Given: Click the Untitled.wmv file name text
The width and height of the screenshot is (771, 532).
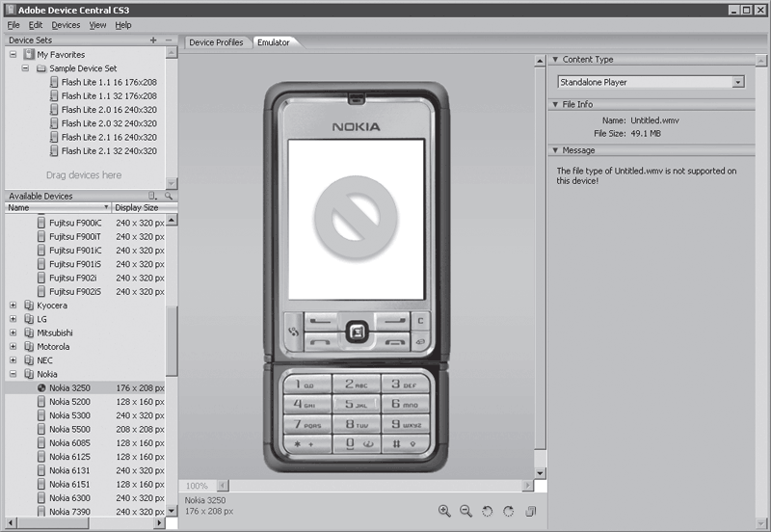Looking at the screenshot, I should [654, 120].
